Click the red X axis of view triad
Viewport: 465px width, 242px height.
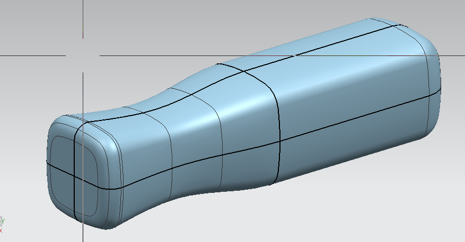(1, 231)
